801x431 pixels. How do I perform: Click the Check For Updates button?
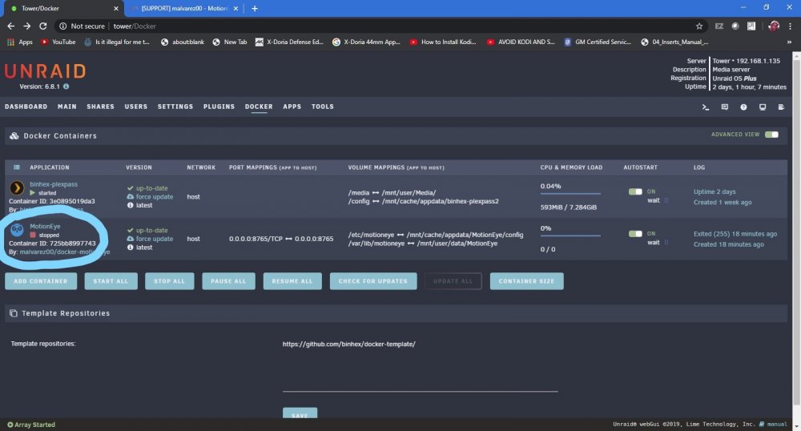(373, 281)
